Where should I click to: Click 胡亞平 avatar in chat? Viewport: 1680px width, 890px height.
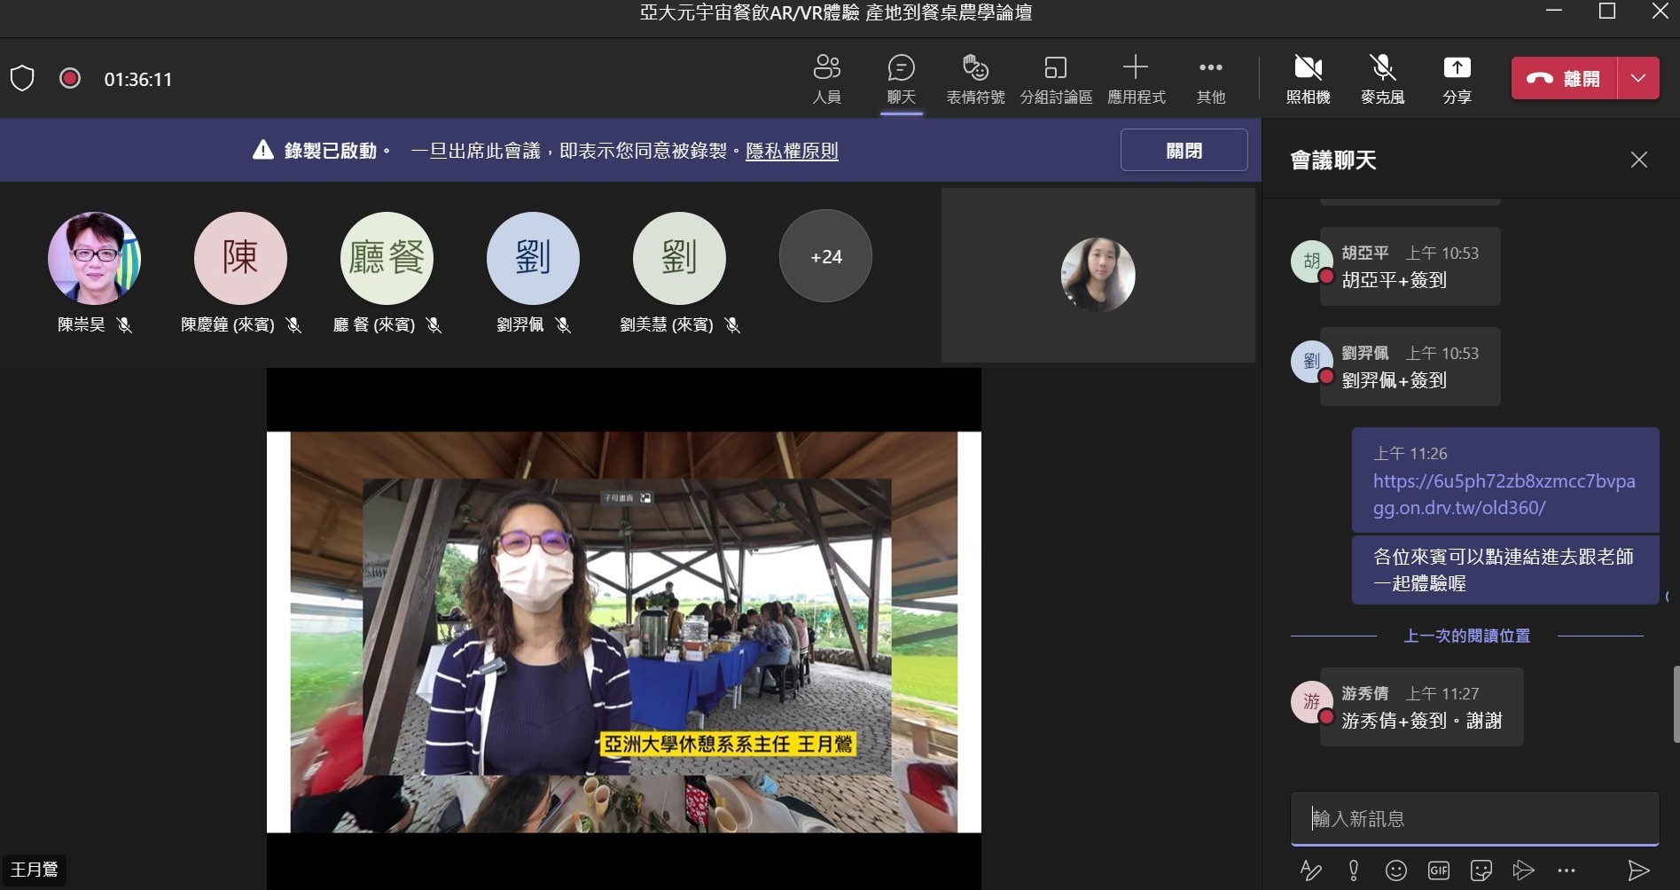(1311, 262)
